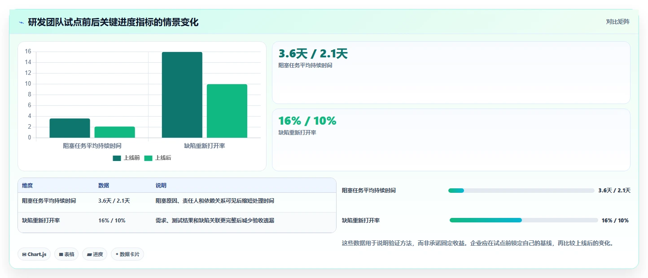Click the lightning icon beside the title
Screen dimensions: 648x278
click(x=21, y=22)
